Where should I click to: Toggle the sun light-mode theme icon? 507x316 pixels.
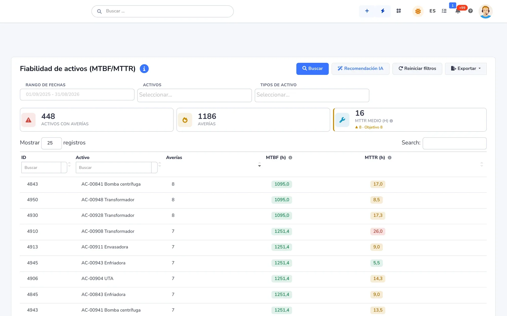[x=418, y=11]
